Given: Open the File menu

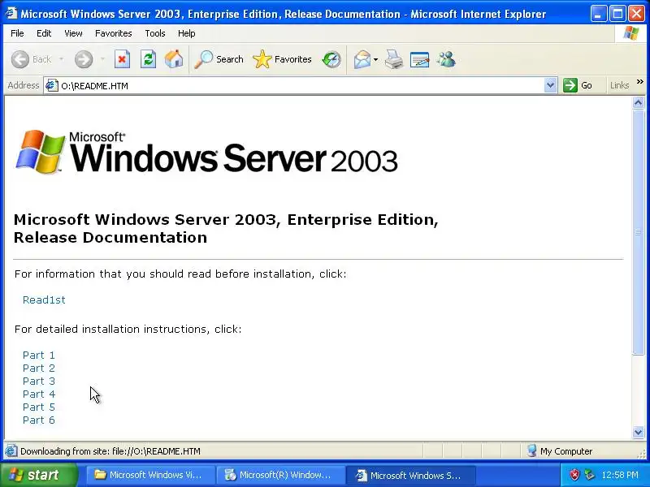Looking at the screenshot, I should pyautogui.click(x=17, y=33).
